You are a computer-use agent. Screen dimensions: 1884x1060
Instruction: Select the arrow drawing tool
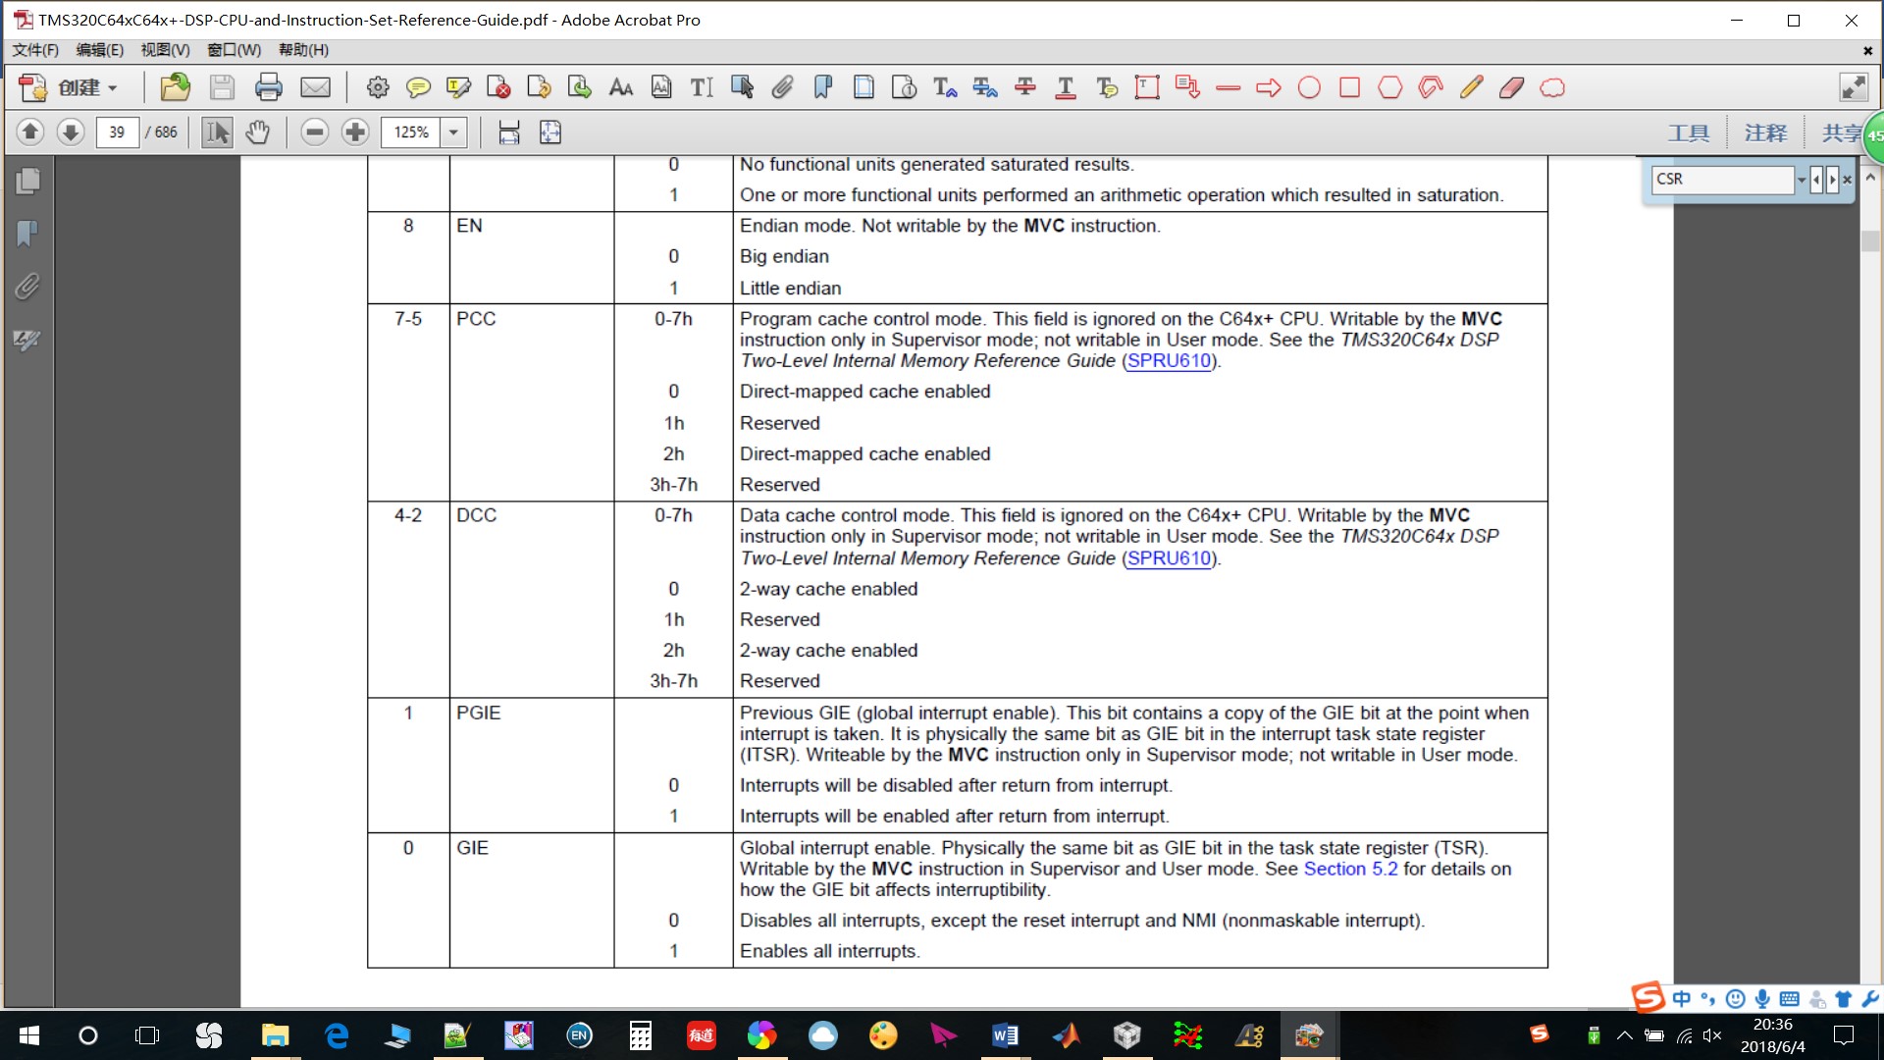point(1269,88)
